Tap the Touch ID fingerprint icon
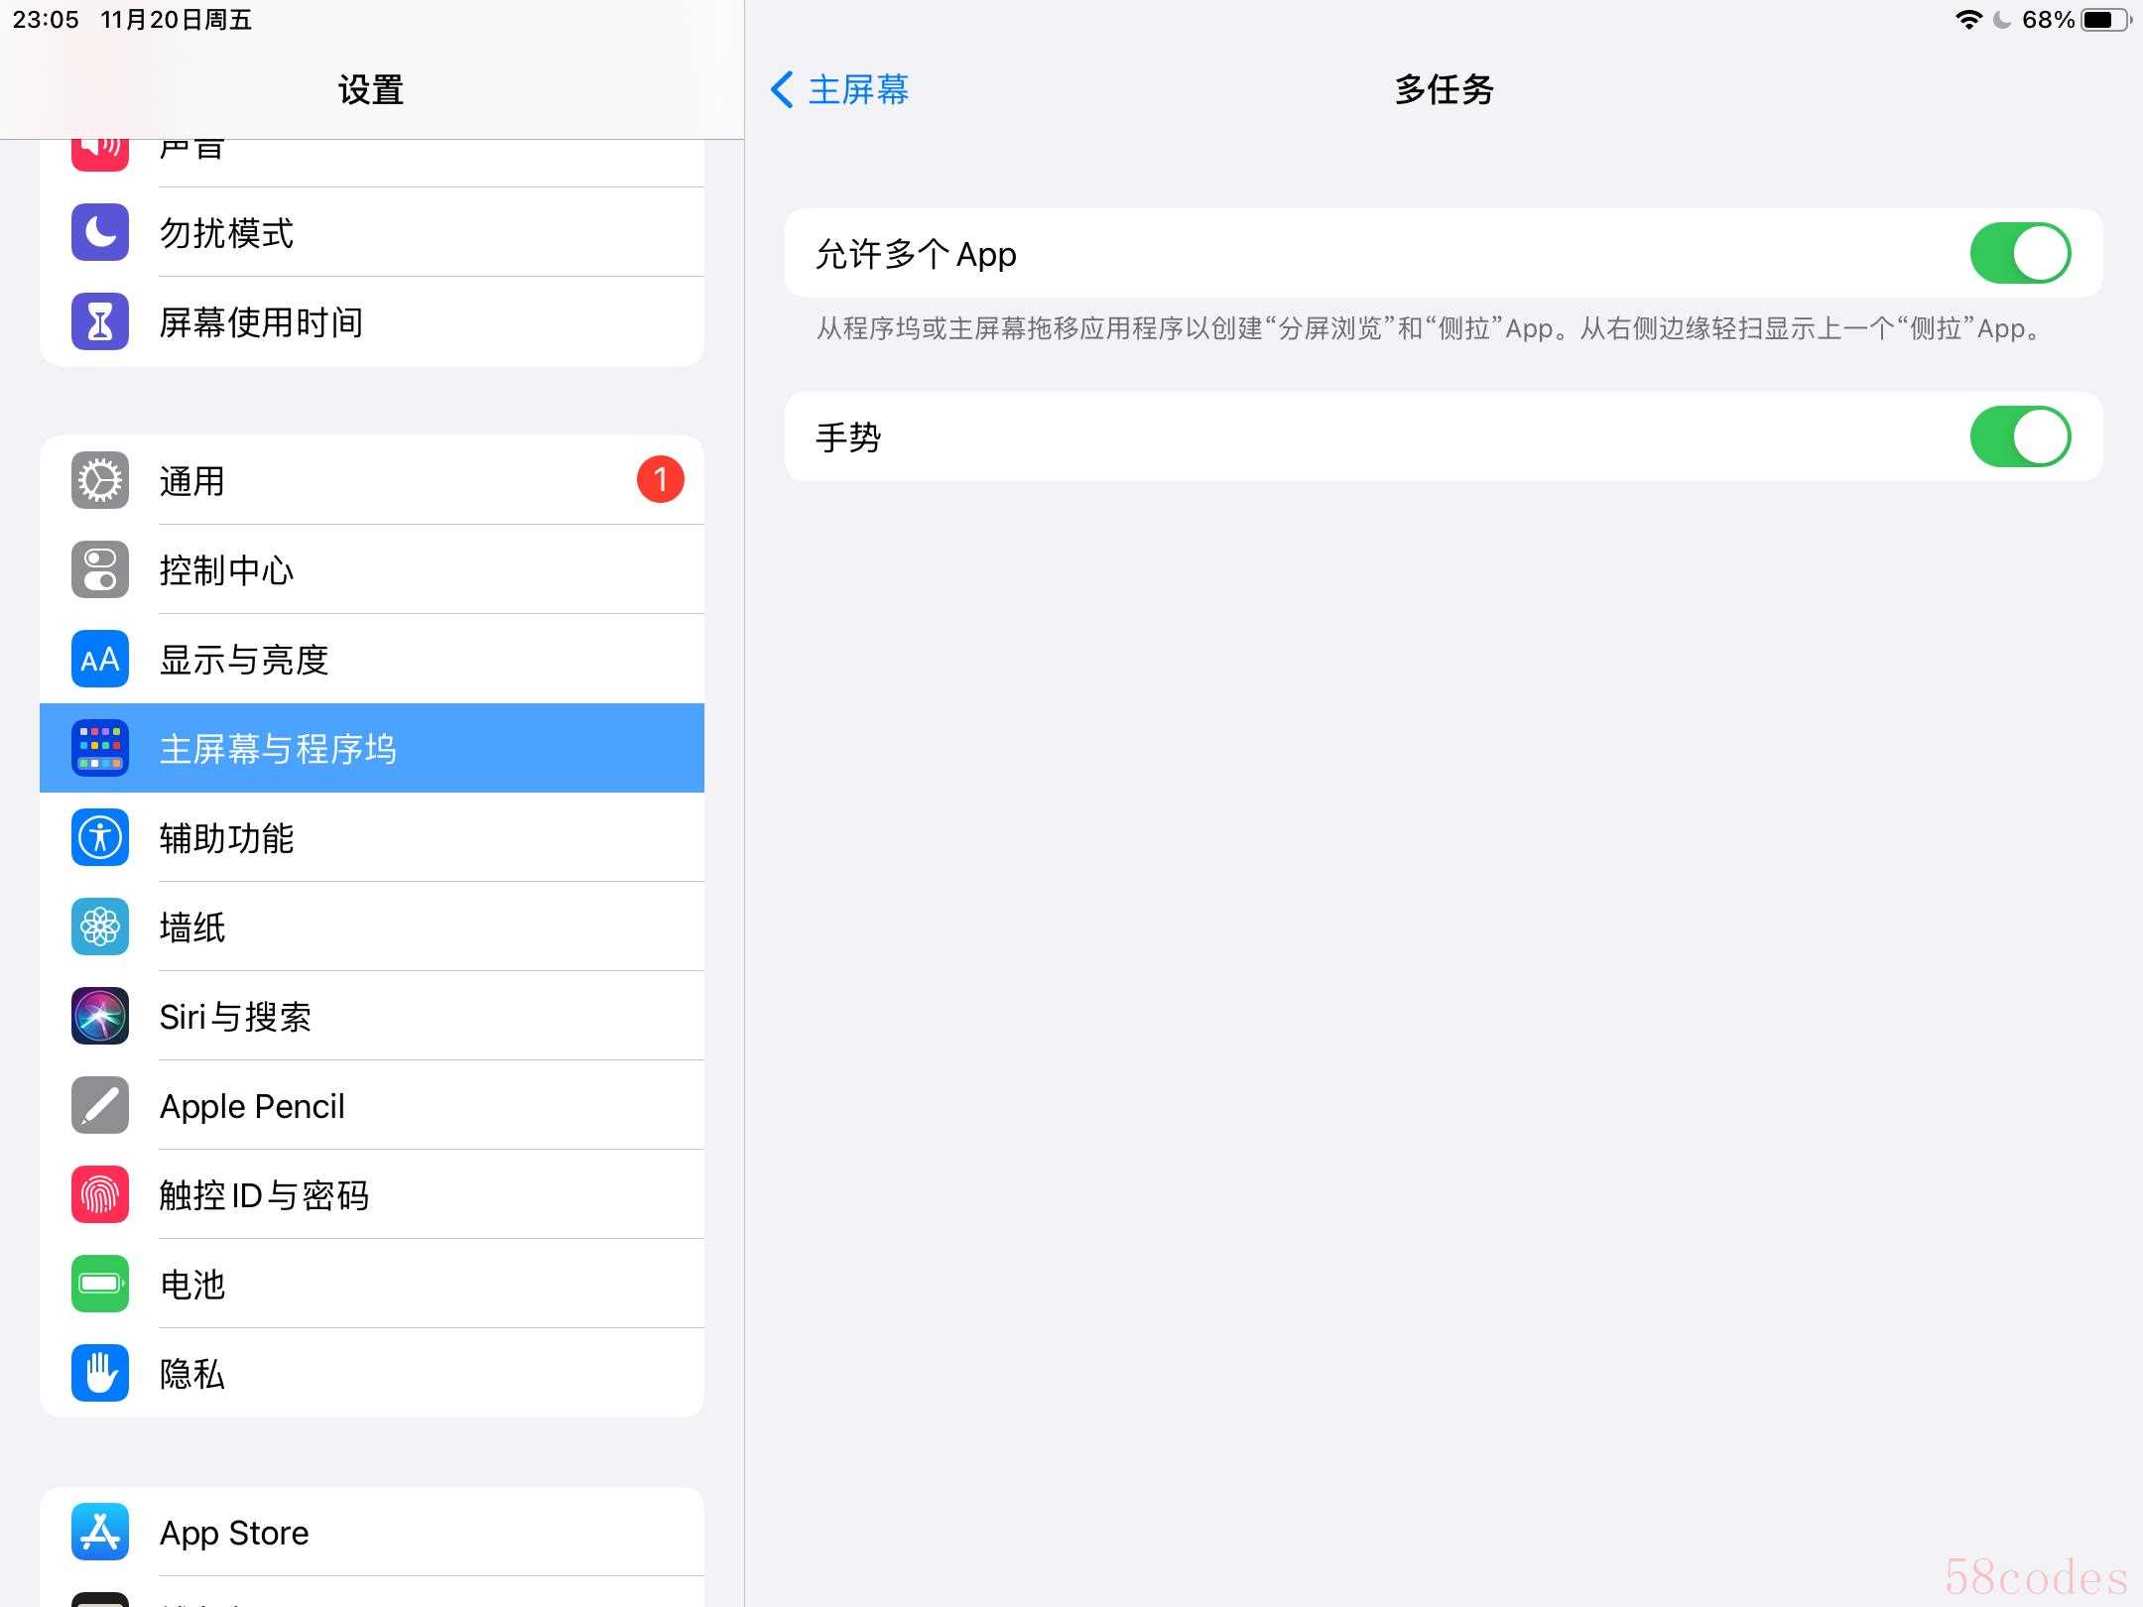Image resolution: width=2143 pixels, height=1607 pixels. point(100,1194)
